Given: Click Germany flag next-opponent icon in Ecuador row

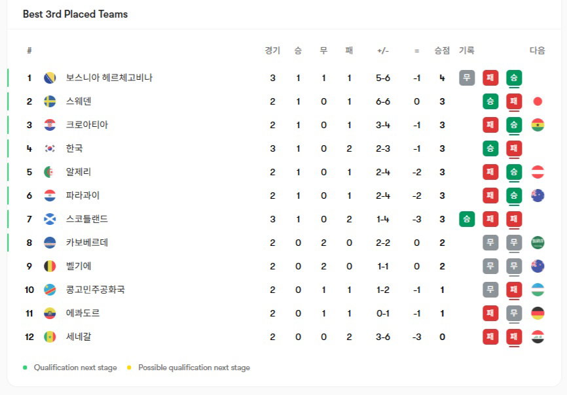Looking at the screenshot, I should (538, 313).
